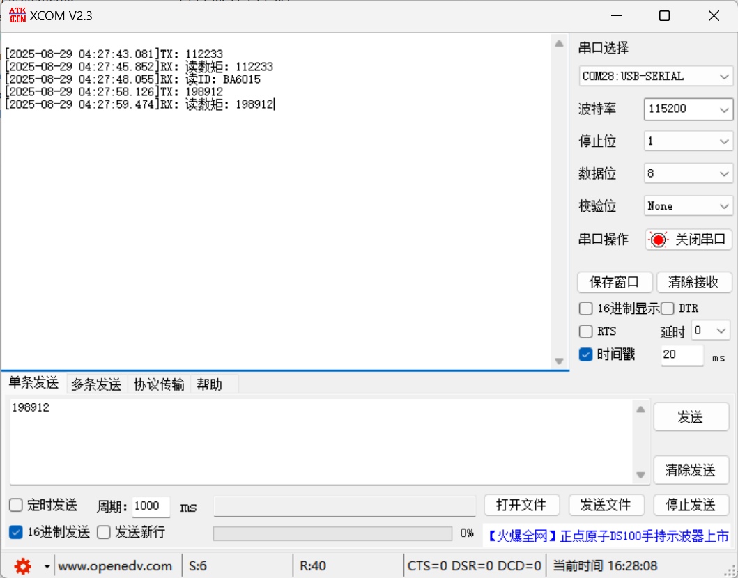Enable the 发送新行 checkbox
This screenshot has width=738, height=578.
pyautogui.click(x=104, y=532)
